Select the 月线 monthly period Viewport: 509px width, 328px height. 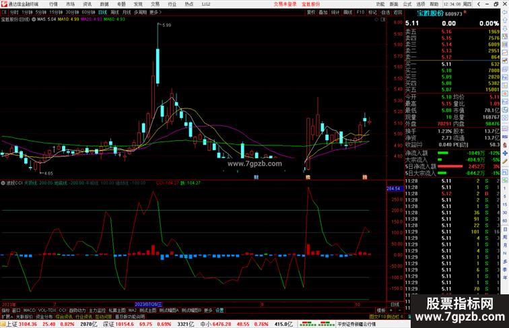pos(127,12)
